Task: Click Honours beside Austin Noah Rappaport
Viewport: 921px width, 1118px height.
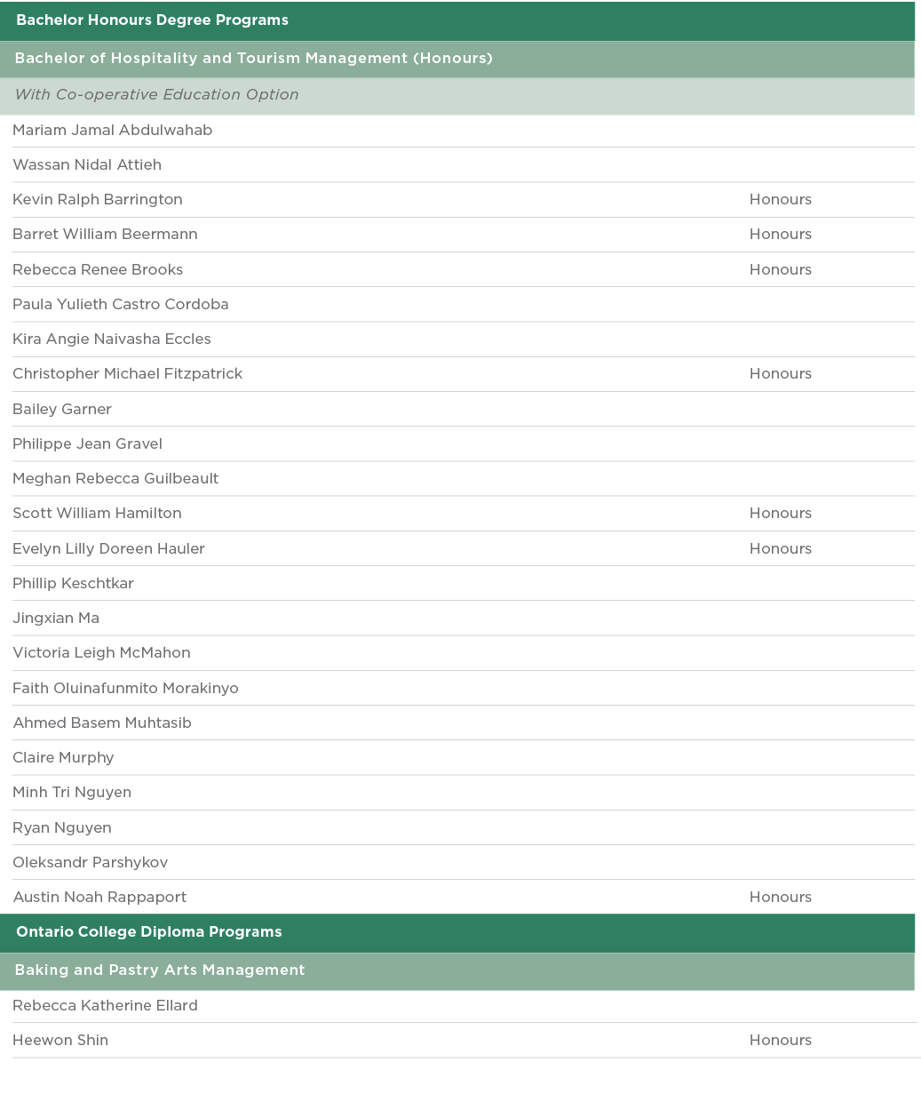Action: click(x=780, y=898)
